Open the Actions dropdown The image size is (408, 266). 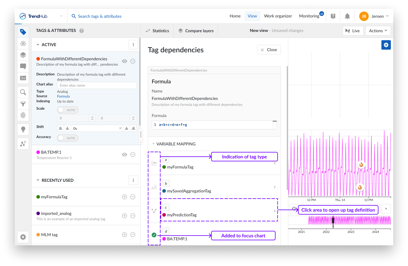(378, 31)
